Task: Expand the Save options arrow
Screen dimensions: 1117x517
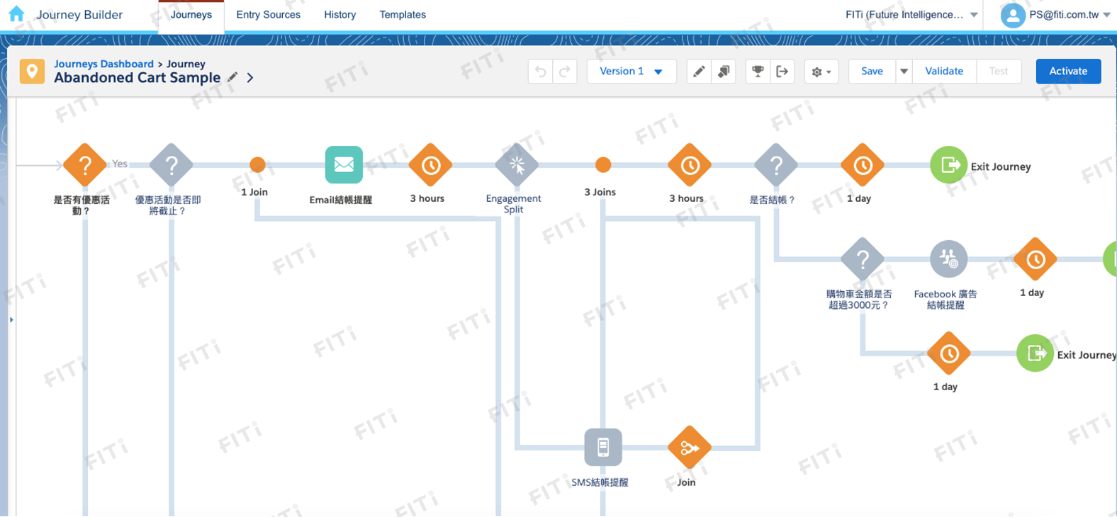Action: coord(904,72)
